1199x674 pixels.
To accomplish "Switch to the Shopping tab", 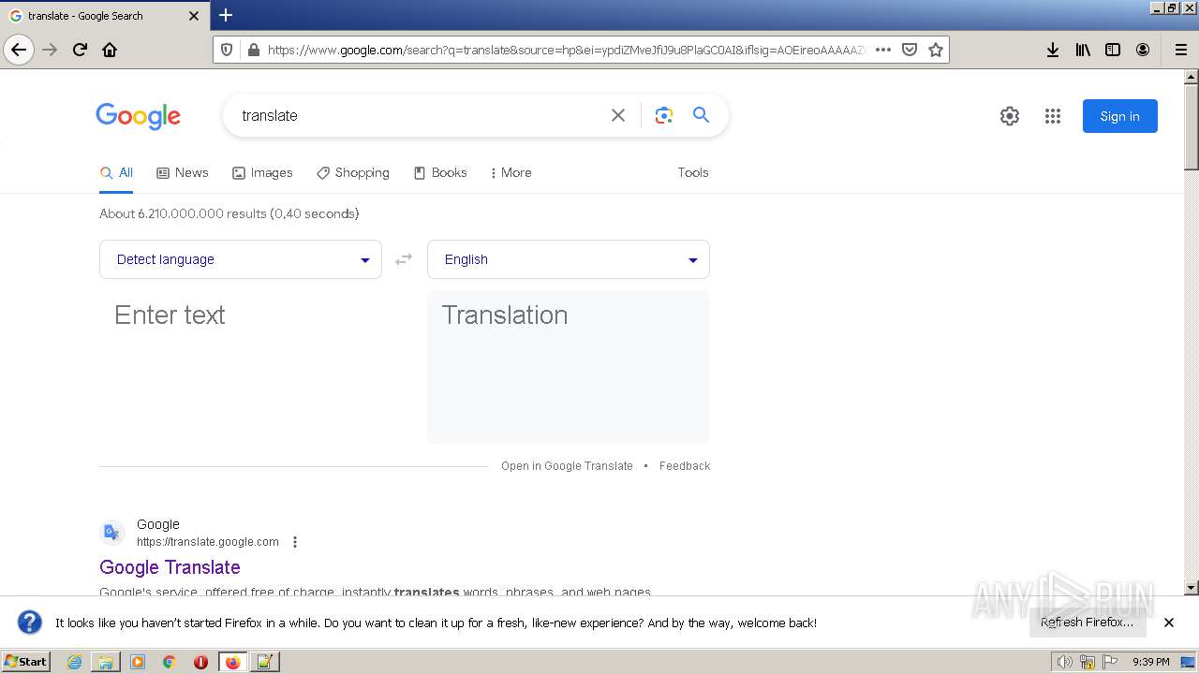I will pos(353,172).
